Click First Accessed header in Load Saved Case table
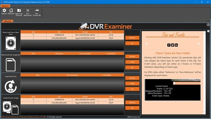This screenshot has height=119, width=211. click(x=72, y=75)
